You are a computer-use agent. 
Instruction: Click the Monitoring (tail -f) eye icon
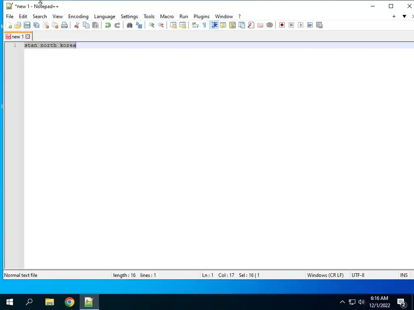270,25
